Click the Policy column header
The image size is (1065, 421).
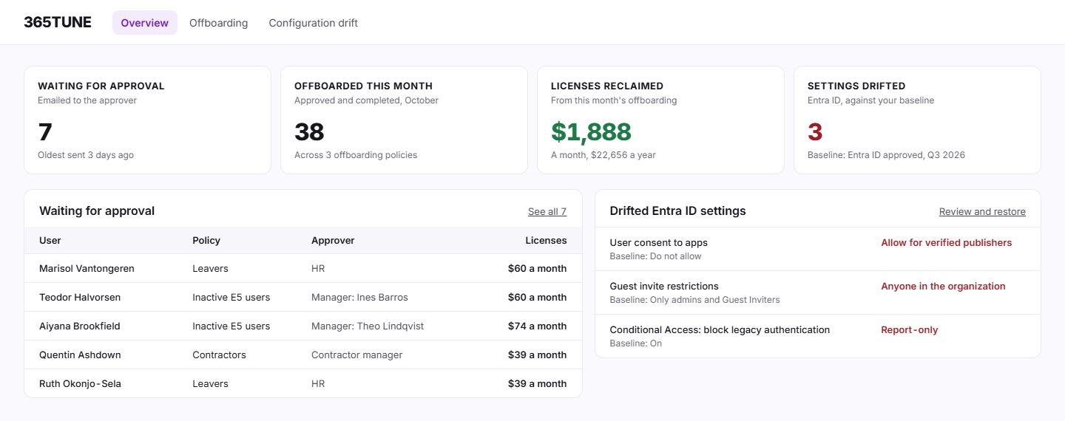coord(206,240)
